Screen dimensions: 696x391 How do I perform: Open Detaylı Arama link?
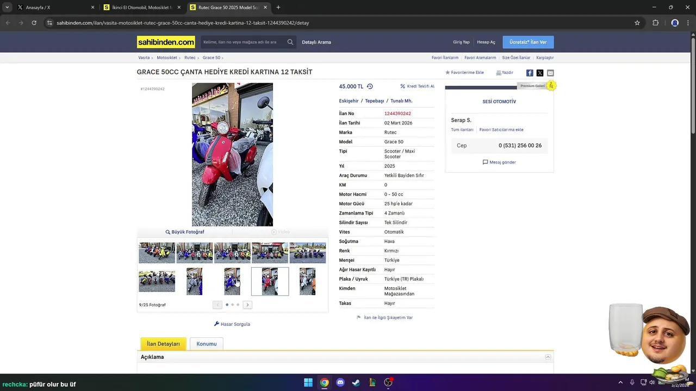(x=316, y=42)
